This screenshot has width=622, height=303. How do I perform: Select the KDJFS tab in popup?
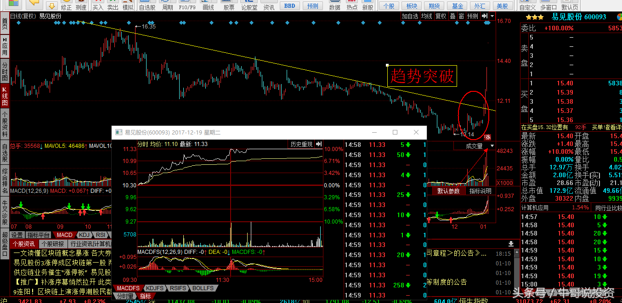coord(155,288)
